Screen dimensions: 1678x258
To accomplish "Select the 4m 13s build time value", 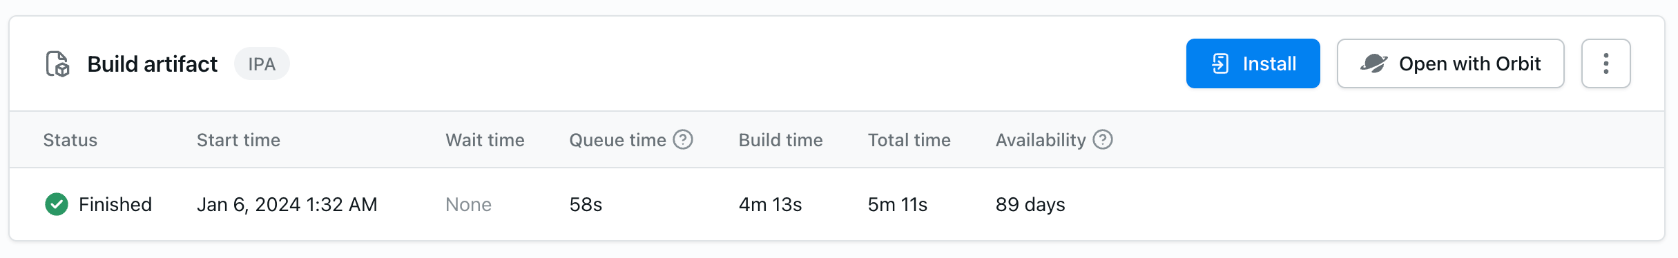I will pyautogui.click(x=770, y=204).
